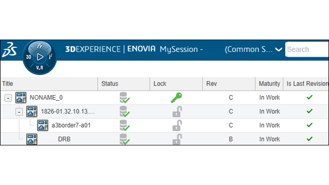Select the V.R quadrant of the compass
Screen dimensions: 329x185
40,68
